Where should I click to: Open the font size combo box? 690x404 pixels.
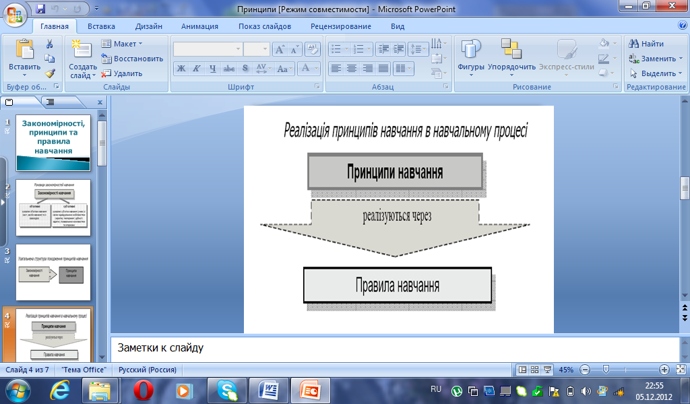tap(257, 48)
